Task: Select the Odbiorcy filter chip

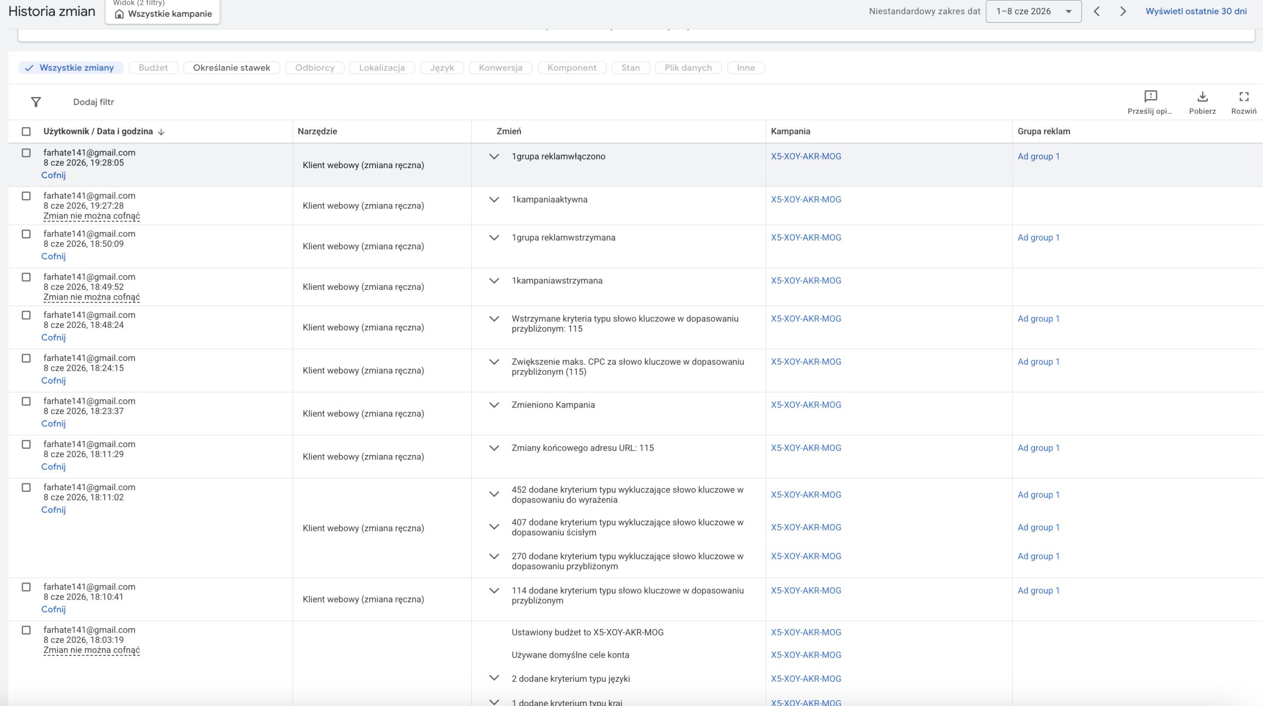Action: point(315,68)
